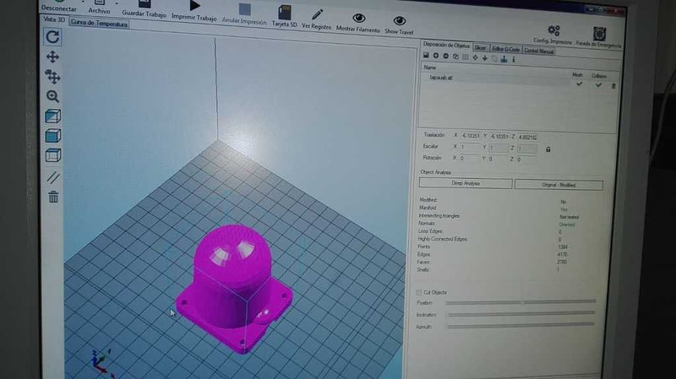The height and width of the screenshot is (379, 676).
Task: Click the Escalar X input field
Action: pyautogui.click(x=471, y=147)
